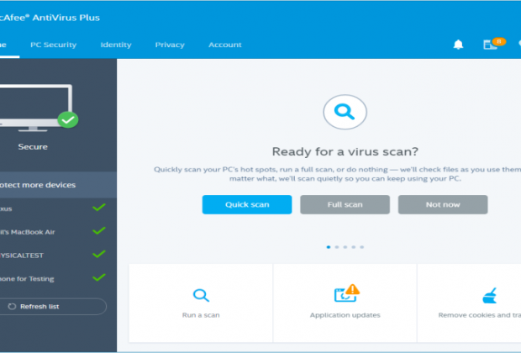Click the monitor device image
The height and width of the screenshot is (353, 521).
(35, 108)
